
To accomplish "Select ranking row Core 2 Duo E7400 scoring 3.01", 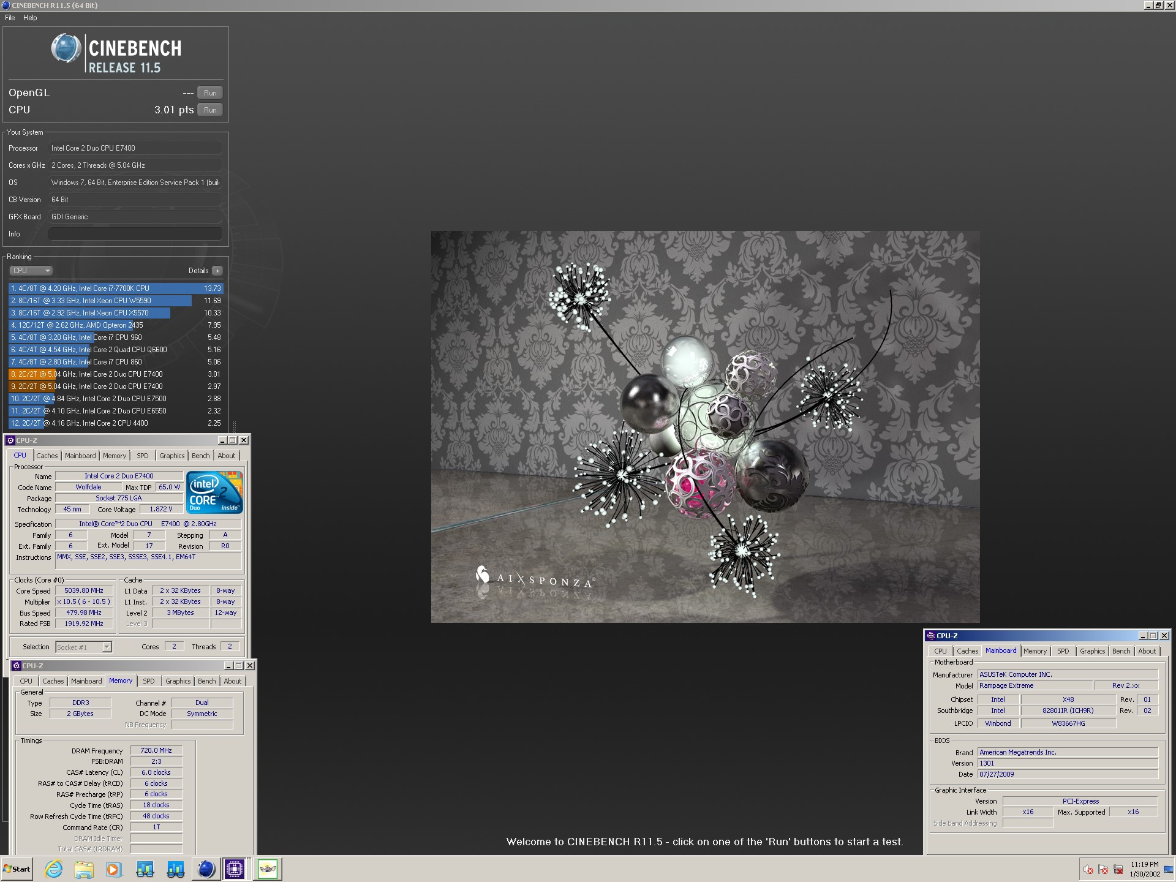I will click(116, 374).
